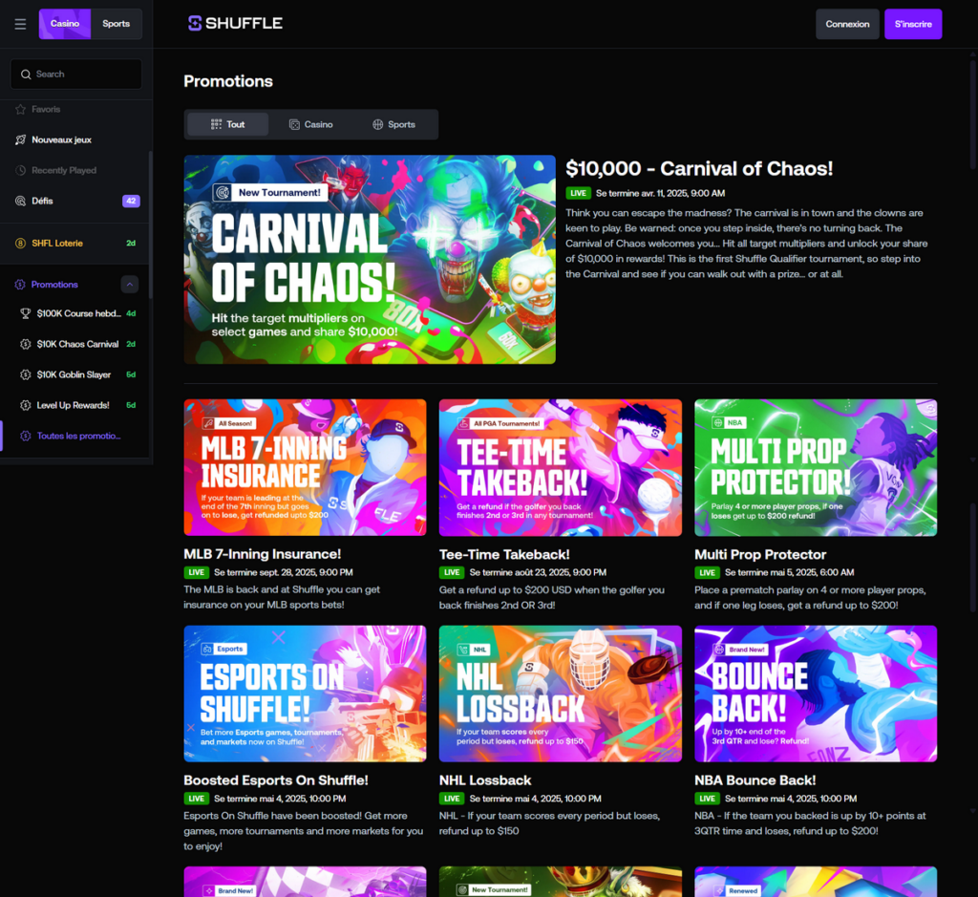The width and height of the screenshot is (978, 897).
Task: Open the NHL Lossback thumbnail
Action: pos(561,694)
